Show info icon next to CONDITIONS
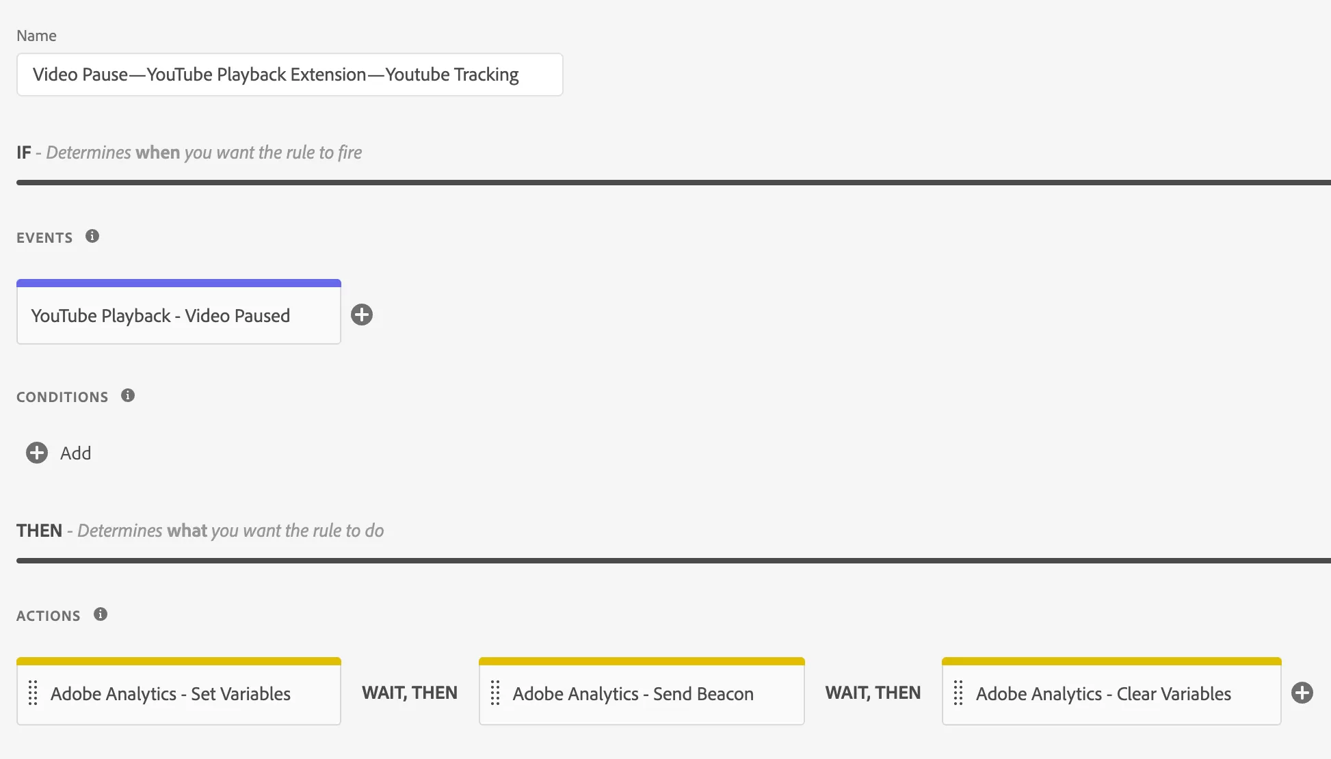1331x759 pixels. (128, 395)
